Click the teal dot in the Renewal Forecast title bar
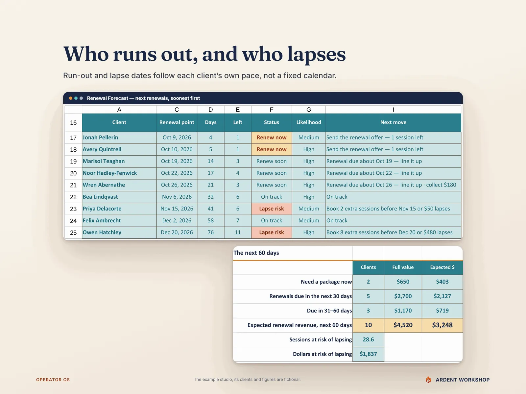The width and height of the screenshot is (526, 394). (x=76, y=98)
